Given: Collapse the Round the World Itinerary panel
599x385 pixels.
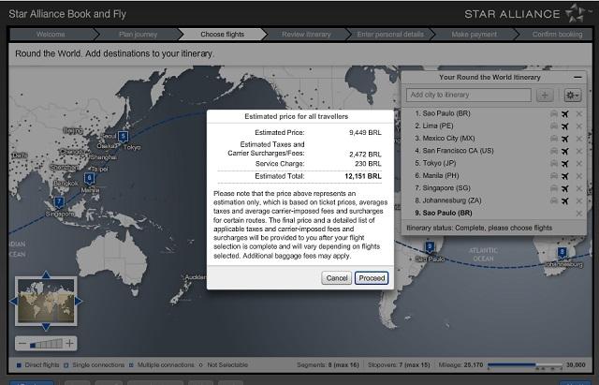Looking at the screenshot, I should click(x=577, y=77).
